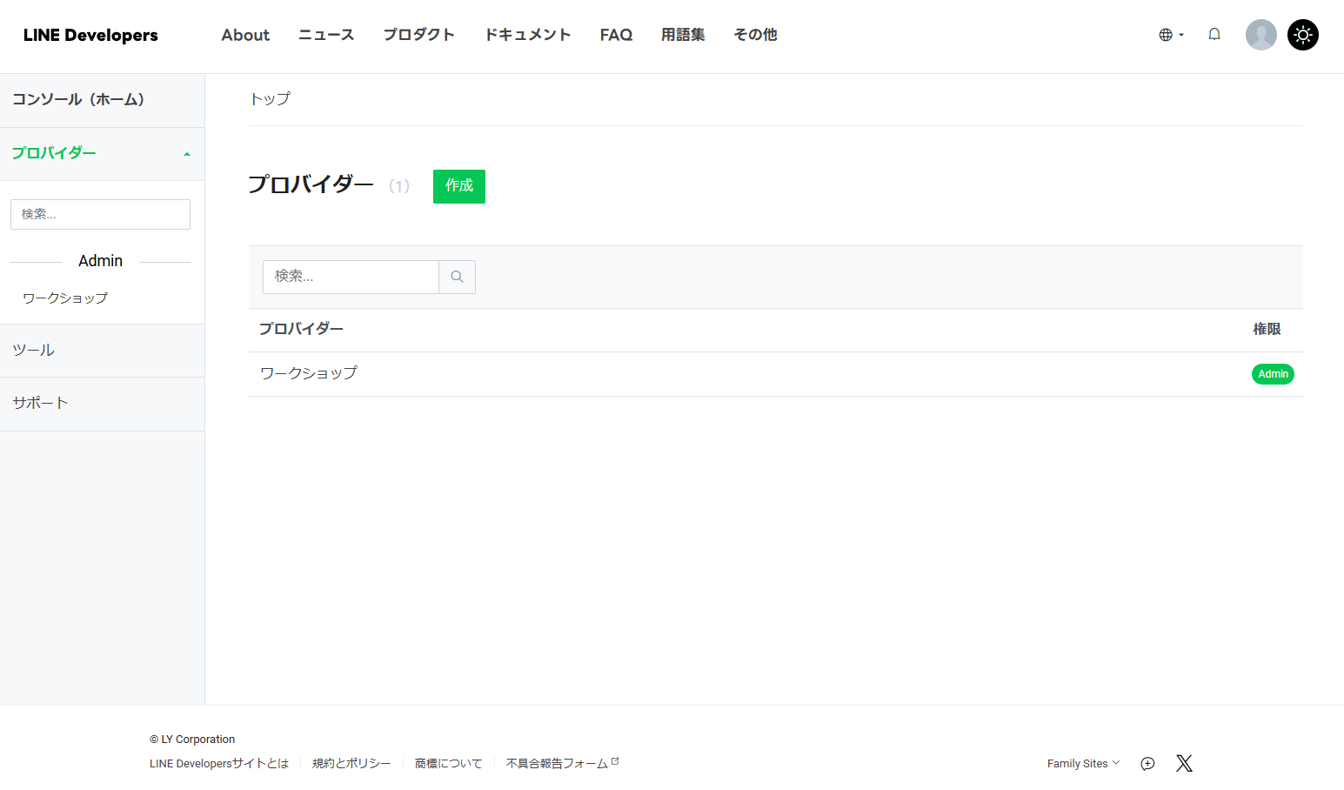Collapse the プロバイダー sidebar section
The image size is (1344, 790).
[x=186, y=154]
